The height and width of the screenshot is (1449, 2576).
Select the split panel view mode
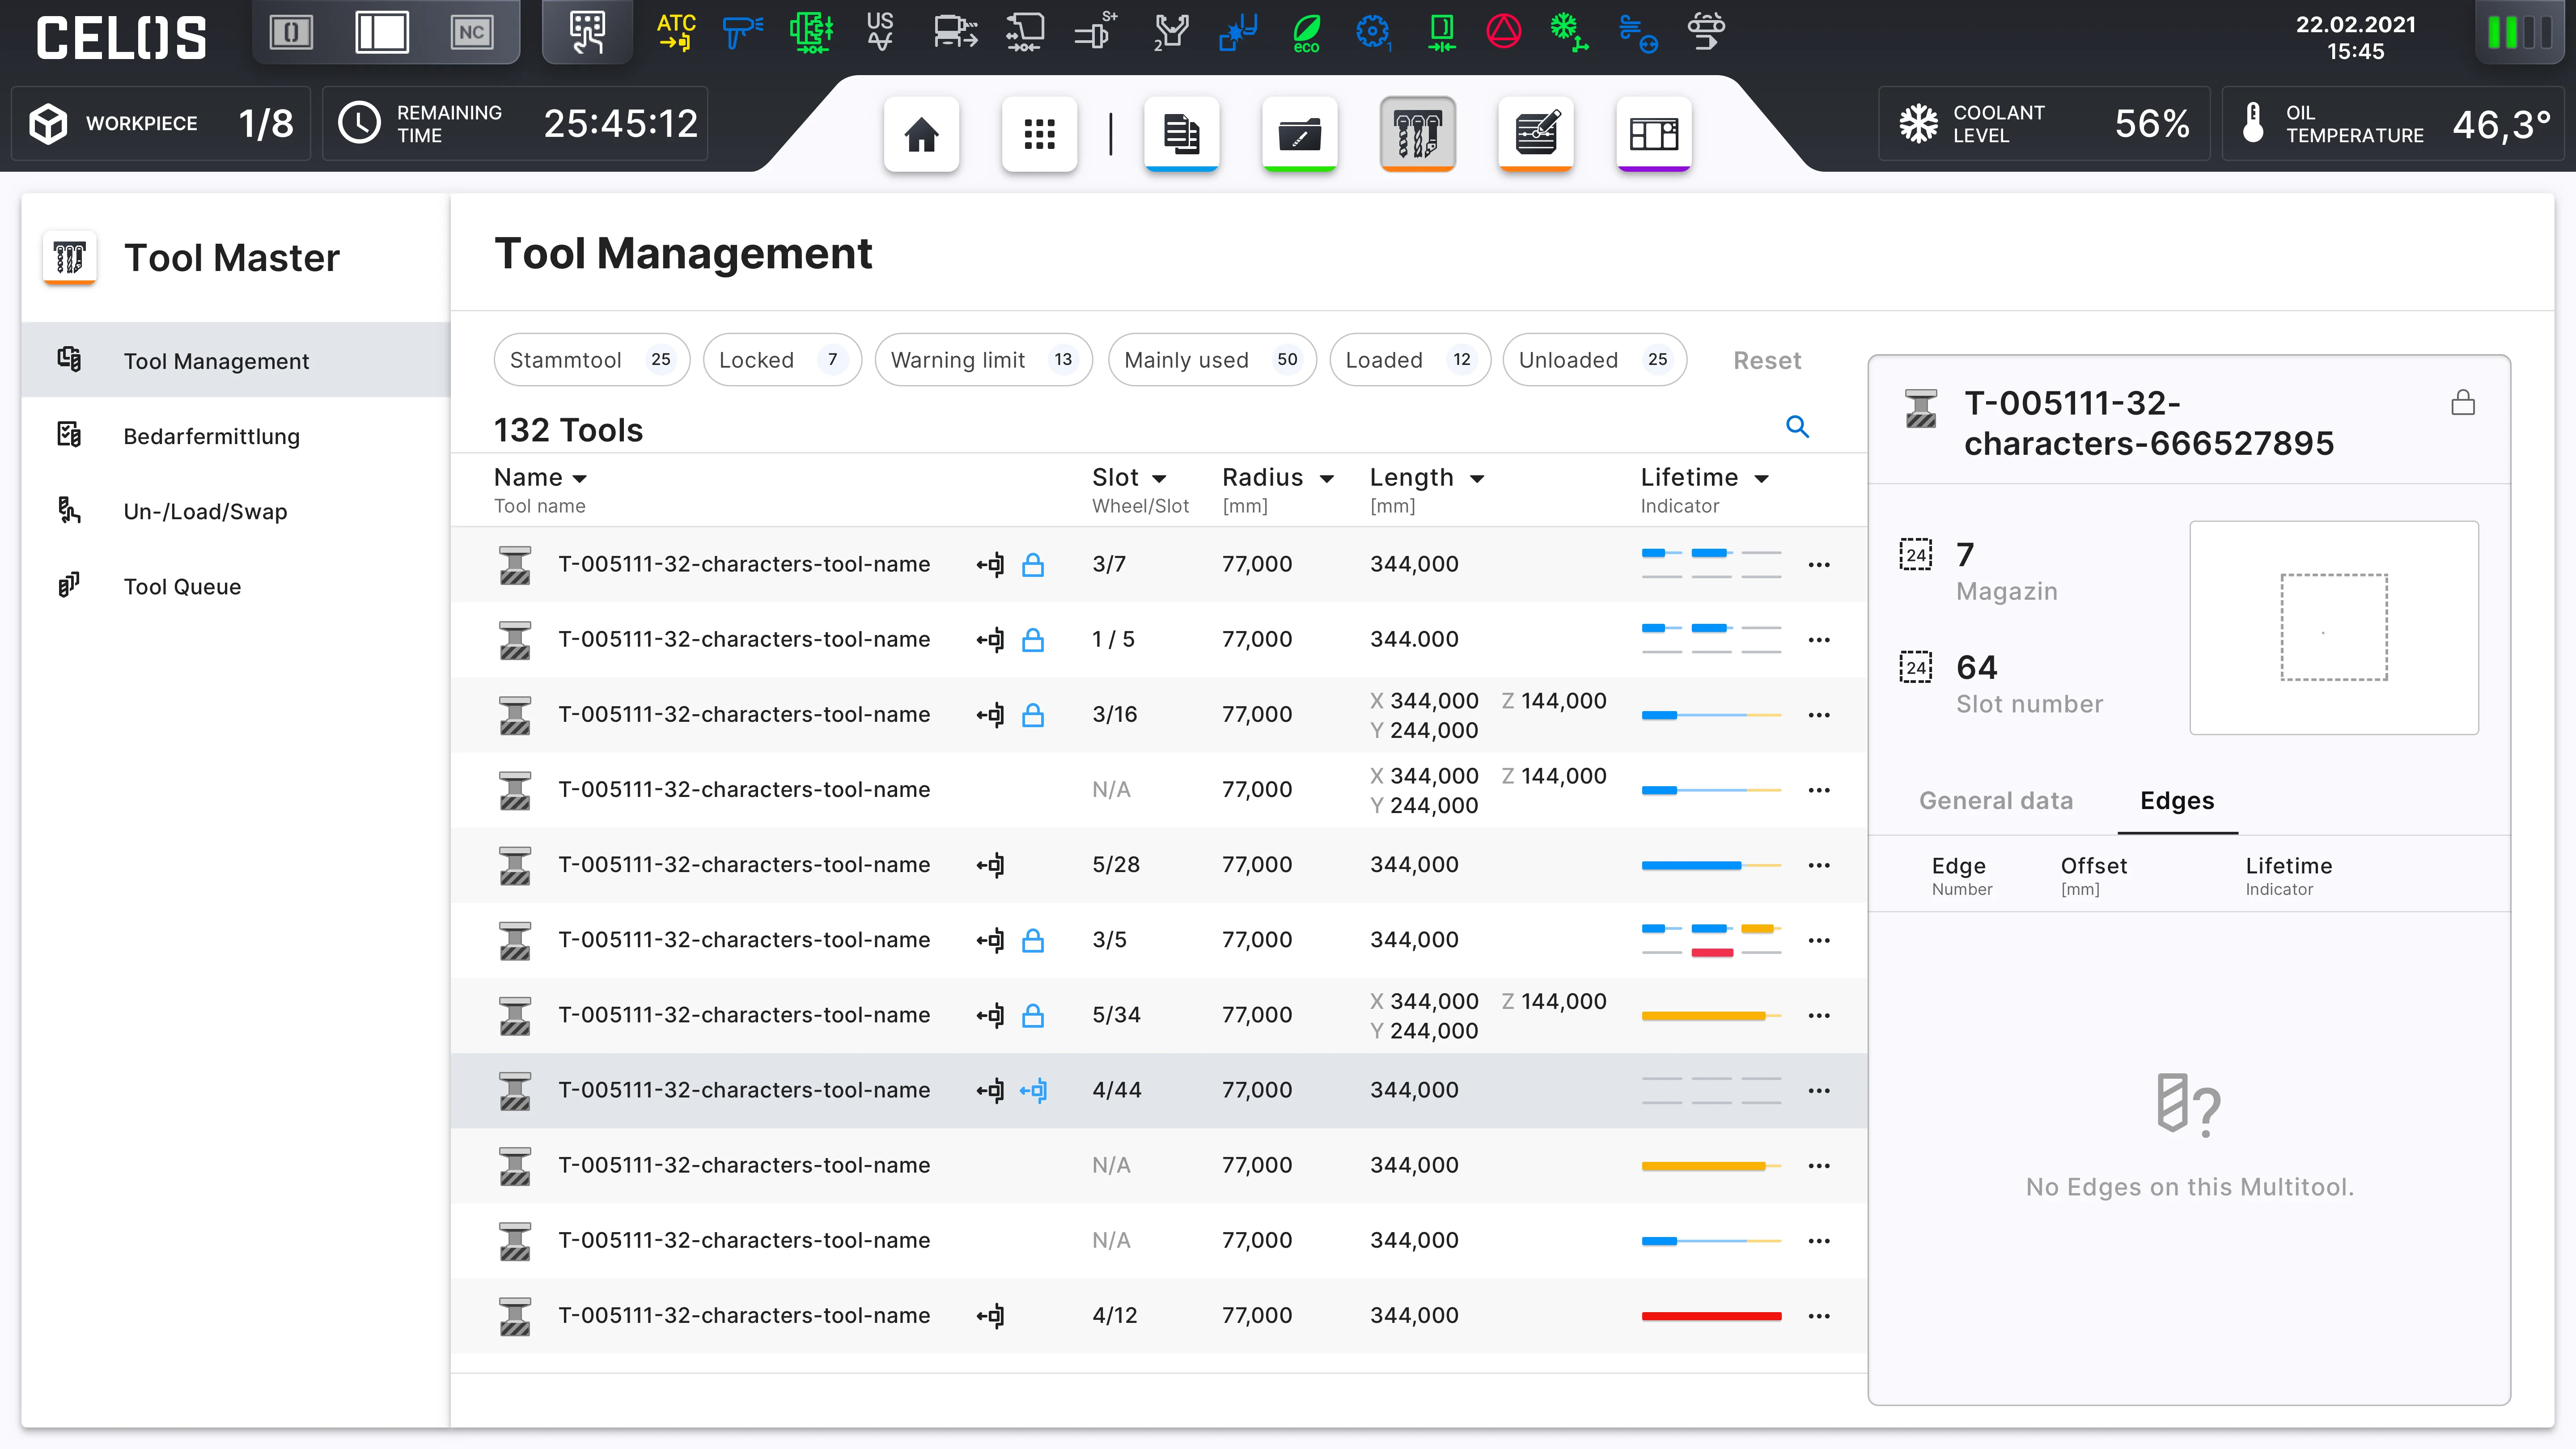coord(381,32)
